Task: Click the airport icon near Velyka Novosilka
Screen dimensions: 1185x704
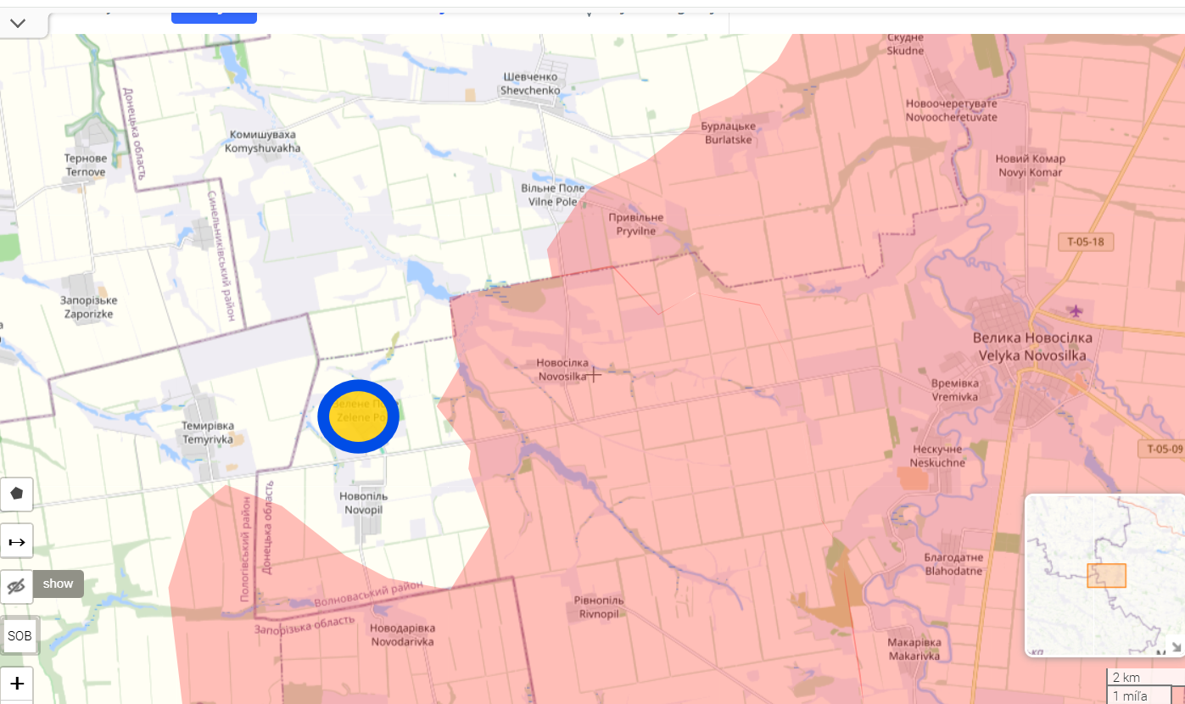Action: [1076, 310]
